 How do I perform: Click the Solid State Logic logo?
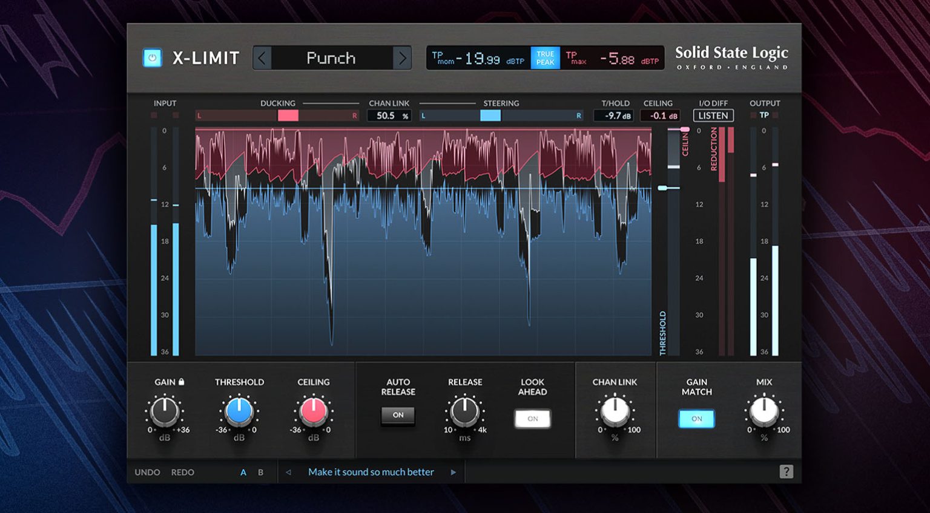pyautogui.click(x=731, y=57)
